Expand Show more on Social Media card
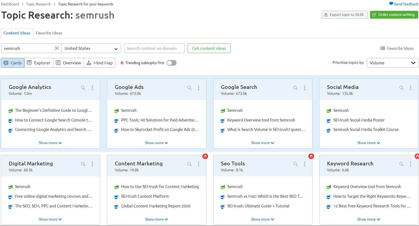Screen dimensions: 419x226 pos(369,143)
